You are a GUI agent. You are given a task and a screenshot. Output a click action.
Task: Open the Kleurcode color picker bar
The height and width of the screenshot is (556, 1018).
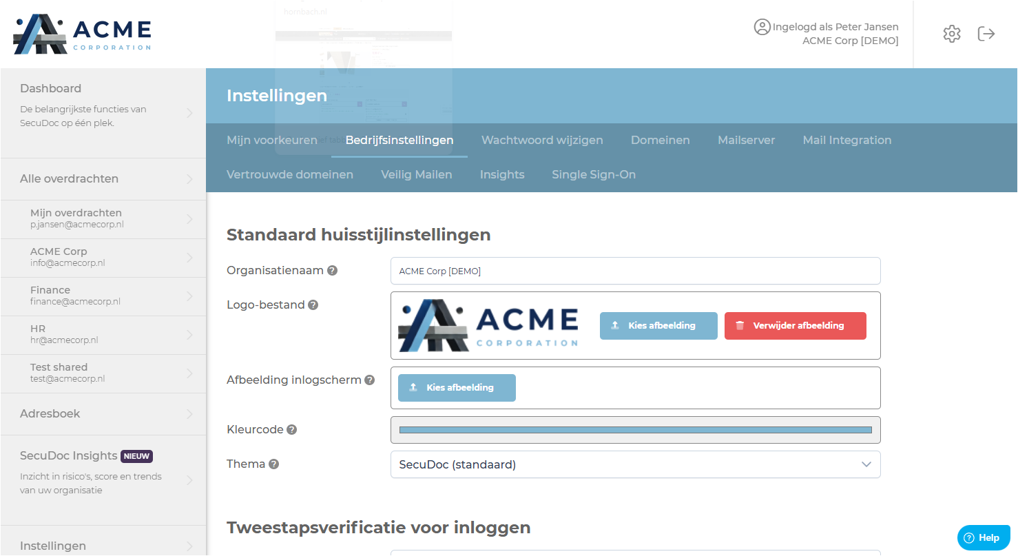point(635,430)
